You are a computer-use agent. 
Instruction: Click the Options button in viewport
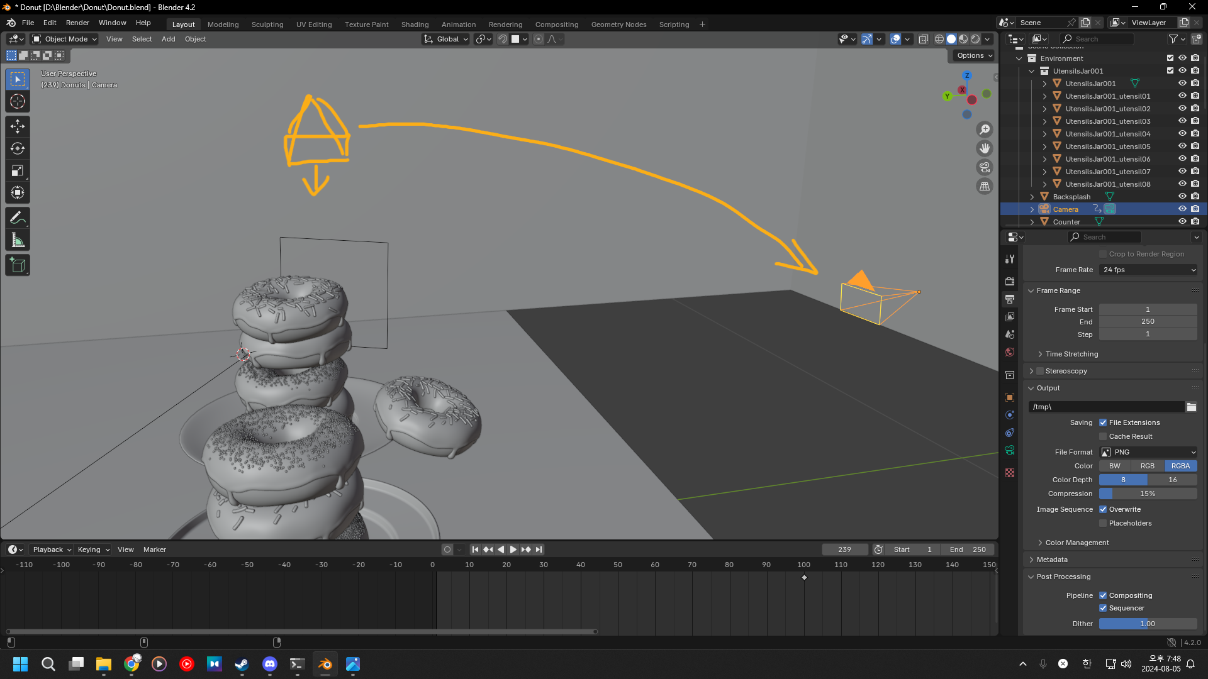point(974,55)
